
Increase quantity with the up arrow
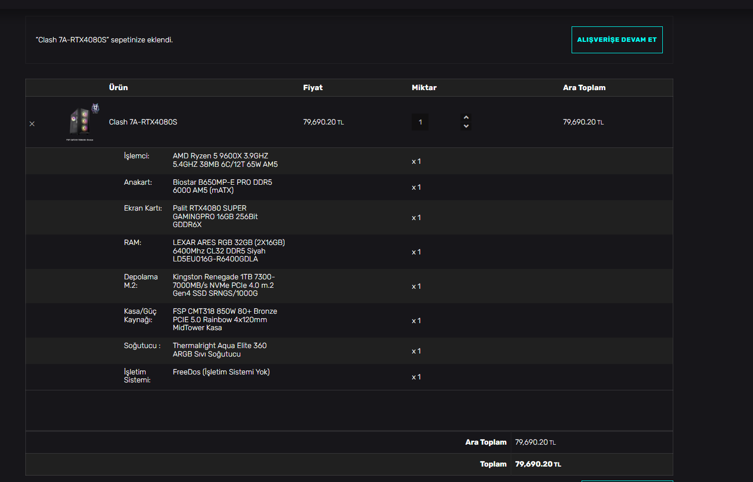click(466, 118)
